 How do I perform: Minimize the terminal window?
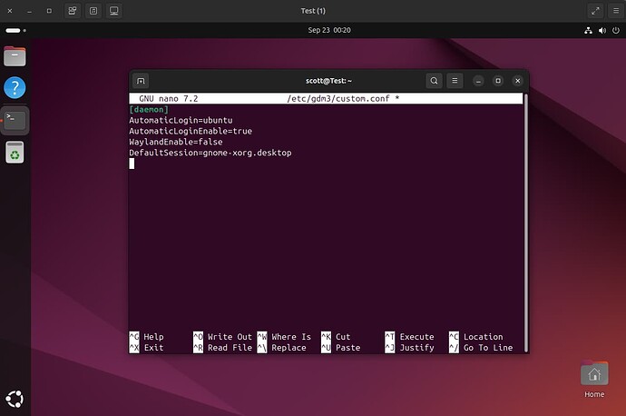pyautogui.click(x=480, y=81)
